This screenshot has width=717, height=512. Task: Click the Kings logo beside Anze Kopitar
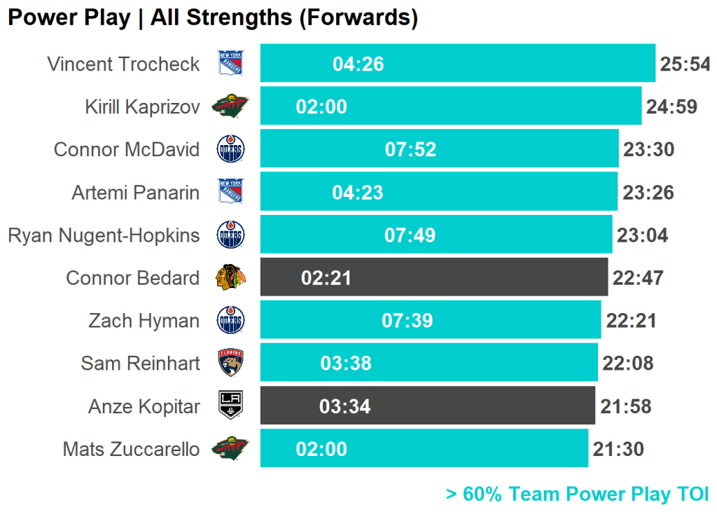230,406
